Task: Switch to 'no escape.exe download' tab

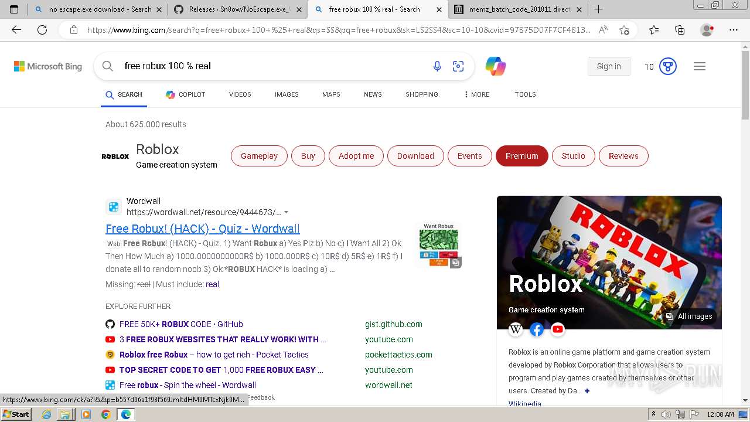Action: click(x=97, y=9)
